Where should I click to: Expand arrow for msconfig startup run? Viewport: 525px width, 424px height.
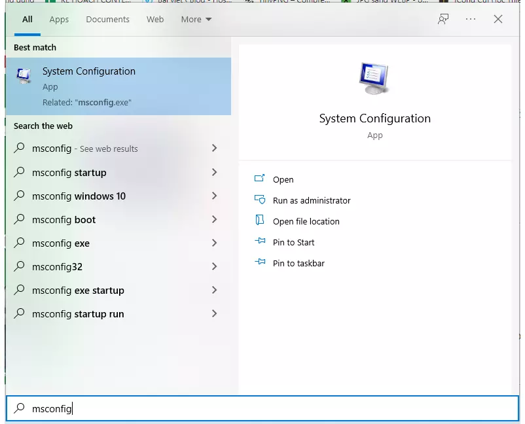coord(214,313)
